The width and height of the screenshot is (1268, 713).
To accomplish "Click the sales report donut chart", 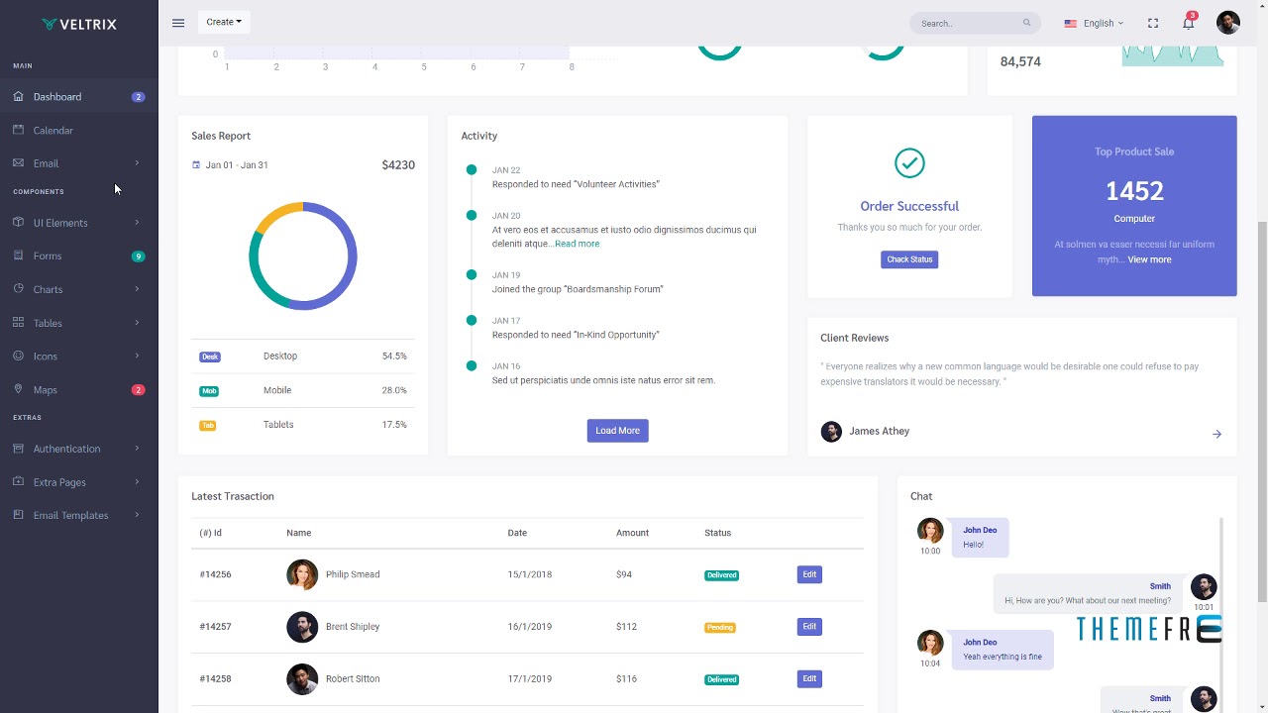I will tap(303, 255).
